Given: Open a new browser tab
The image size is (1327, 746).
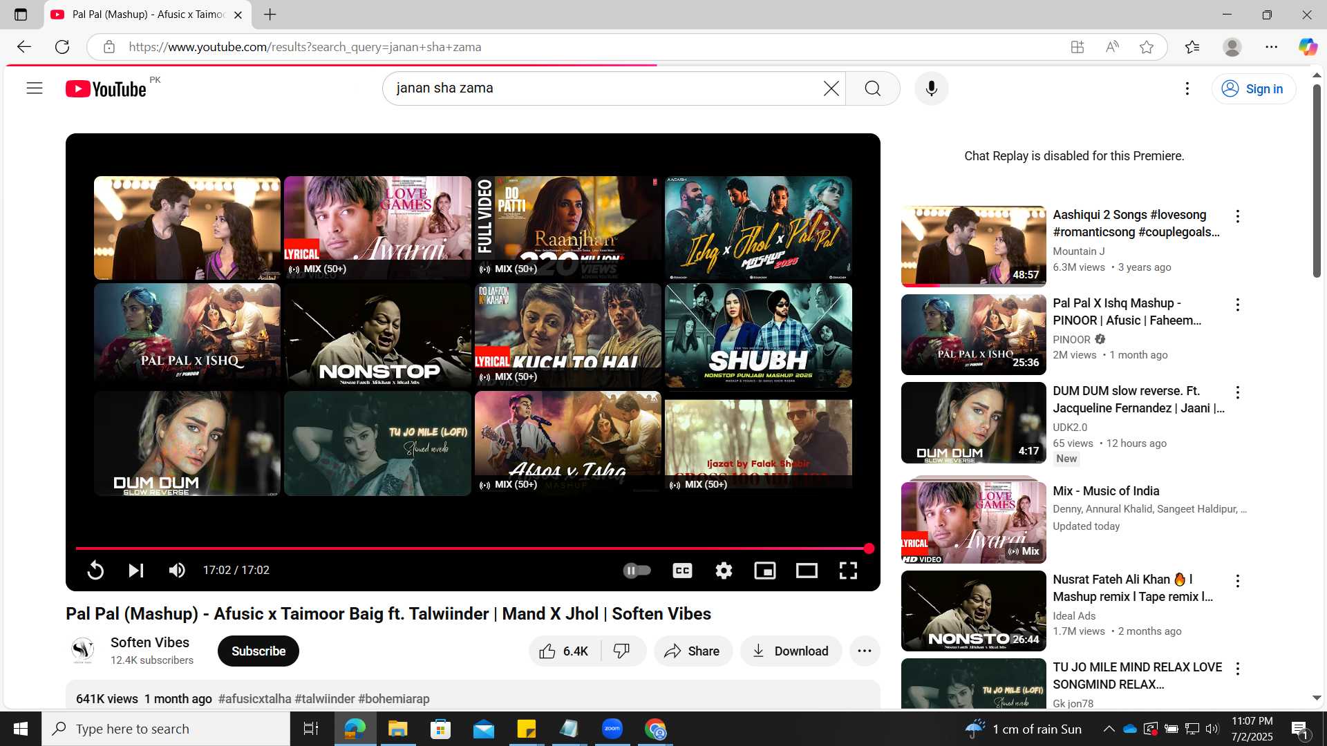Looking at the screenshot, I should coord(270,15).
